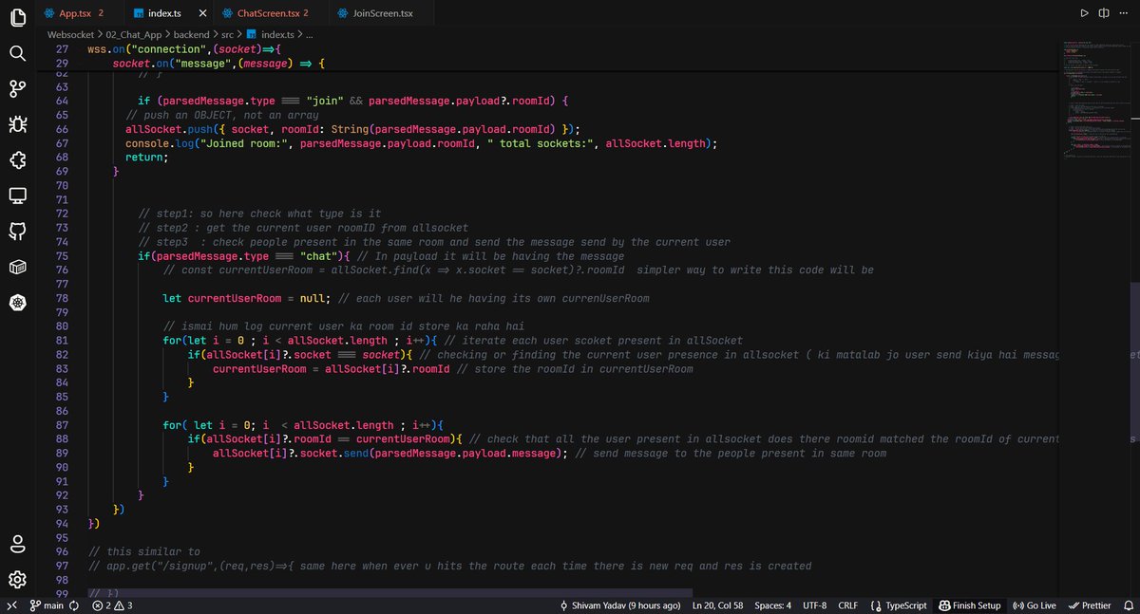Change the file encoding UTF-8
The height and width of the screenshot is (614, 1140).
click(x=814, y=605)
